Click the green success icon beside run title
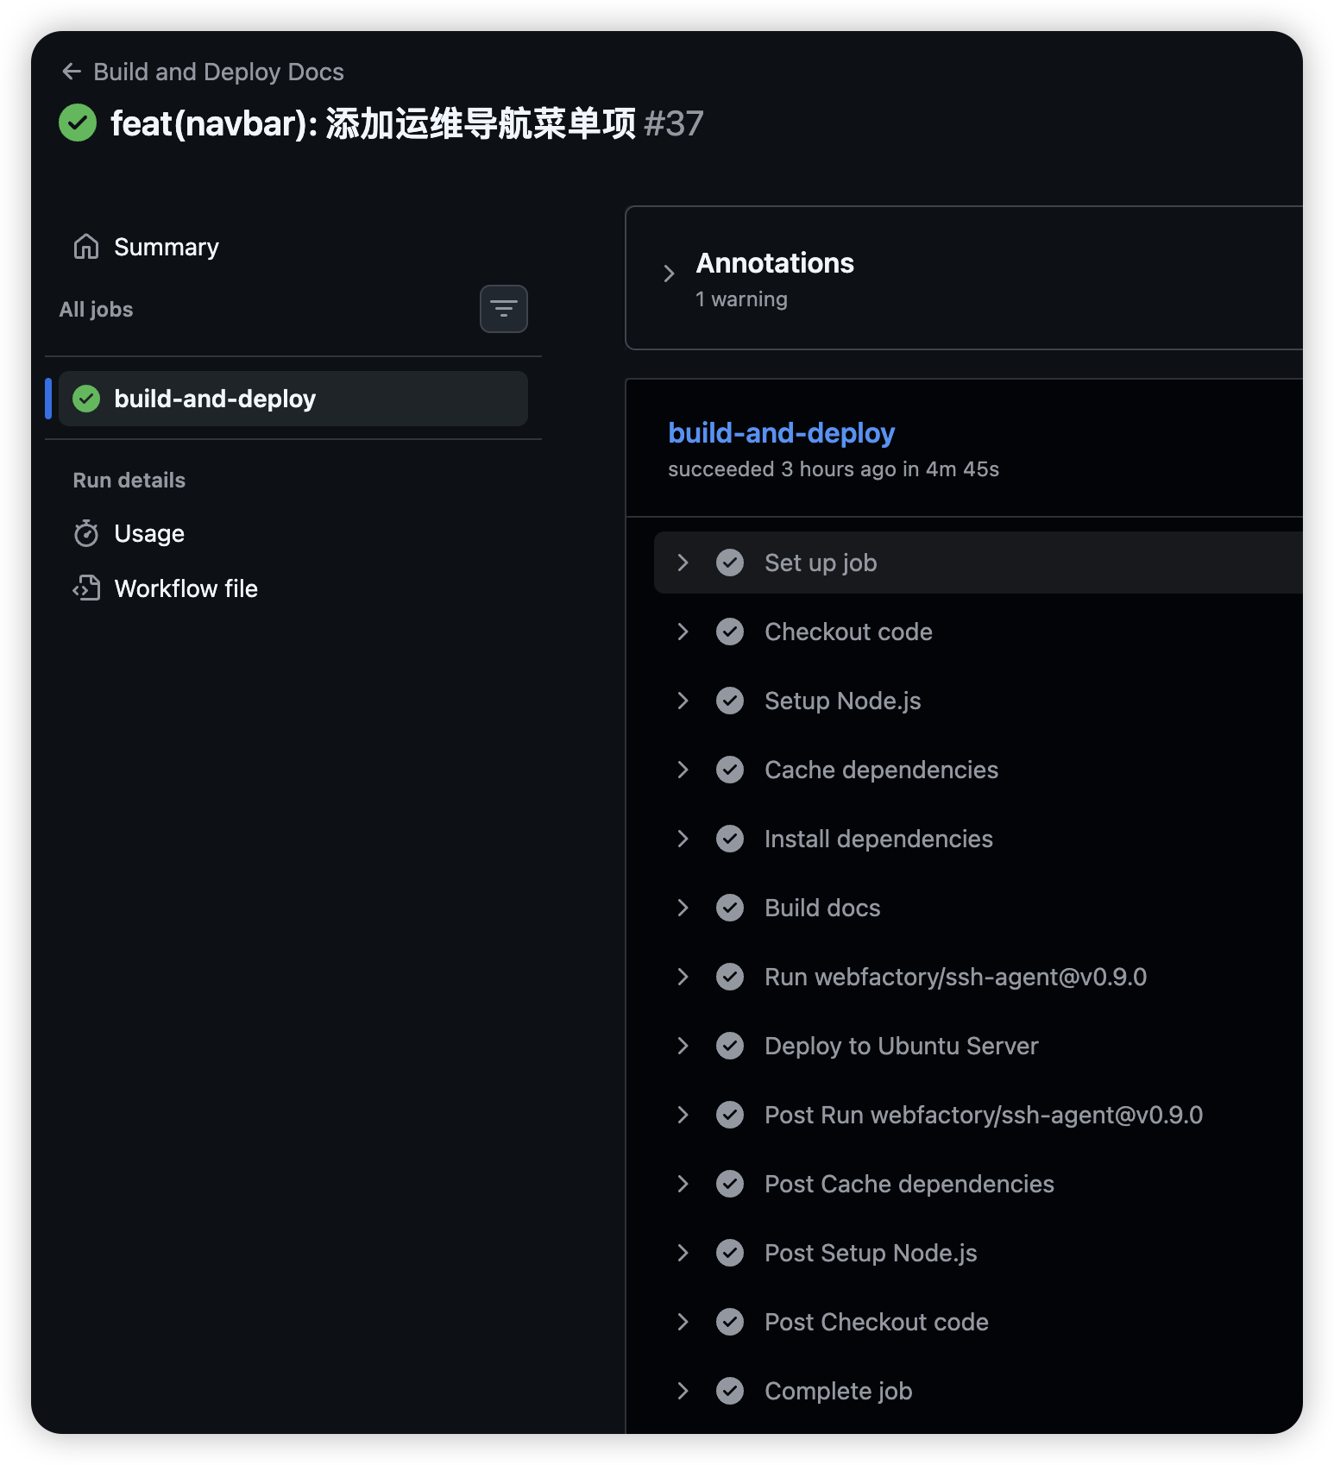Viewport: 1334px width, 1465px height. 78,123
